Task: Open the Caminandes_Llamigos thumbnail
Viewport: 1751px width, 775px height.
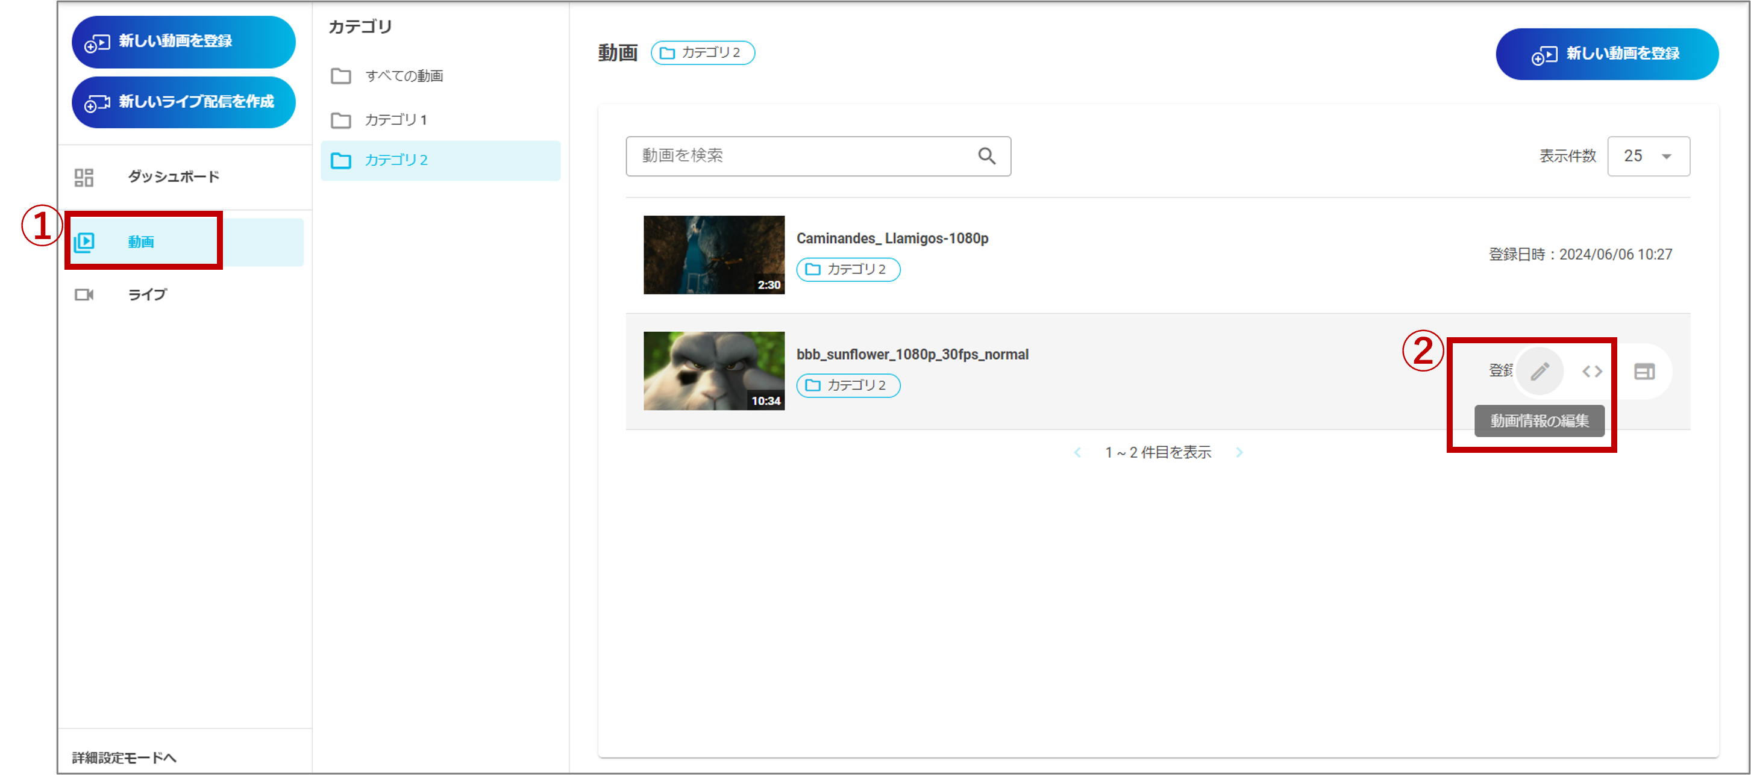Action: [714, 255]
